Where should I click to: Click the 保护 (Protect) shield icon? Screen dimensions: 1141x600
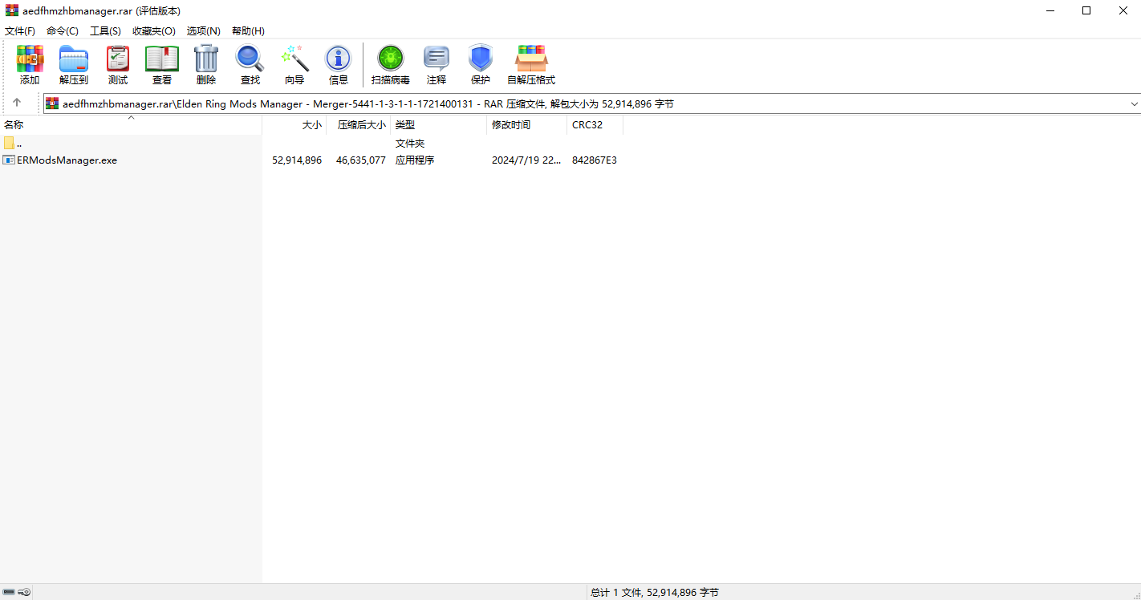[x=481, y=65]
